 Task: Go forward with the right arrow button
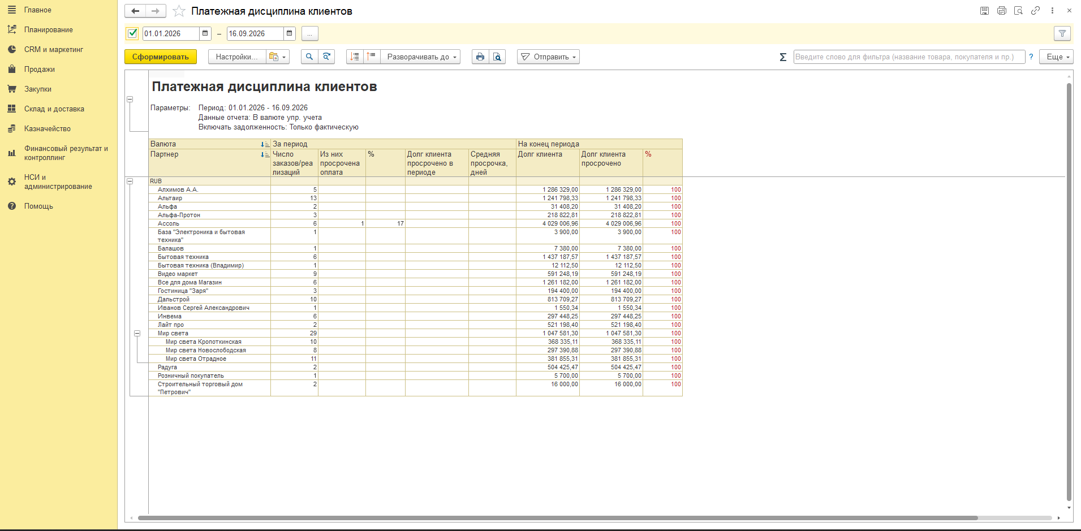156,11
